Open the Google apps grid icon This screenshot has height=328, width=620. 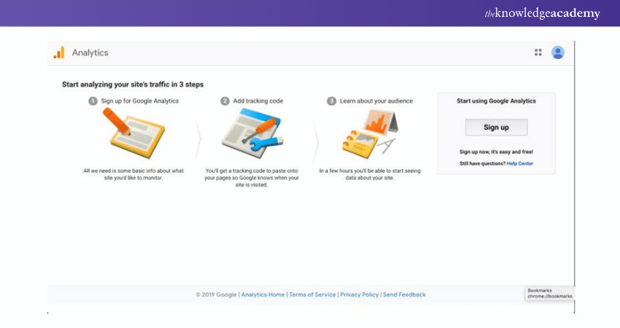[538, 52]
